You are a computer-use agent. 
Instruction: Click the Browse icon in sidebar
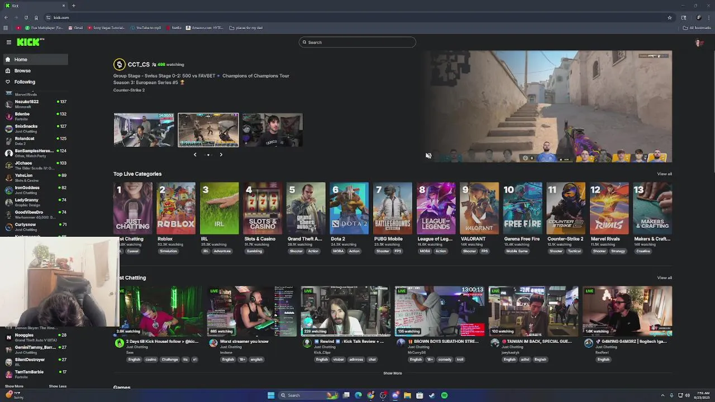coord(8,70)
